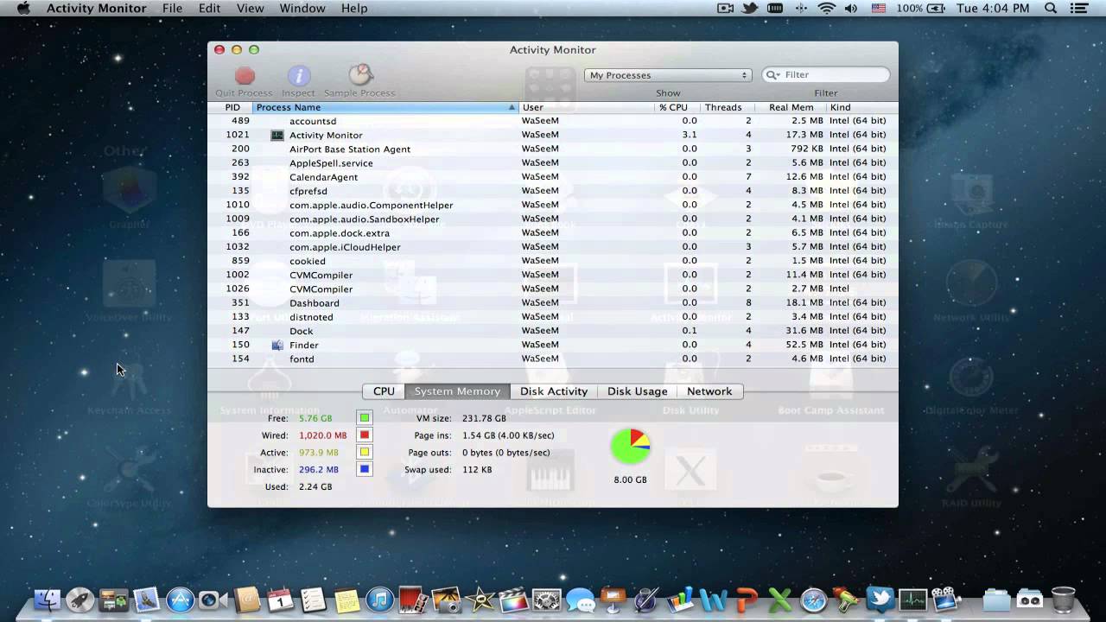Screen dimensions: 1106x622
Task: Click the Sample Process icon
Action: [x=360, y=75]
